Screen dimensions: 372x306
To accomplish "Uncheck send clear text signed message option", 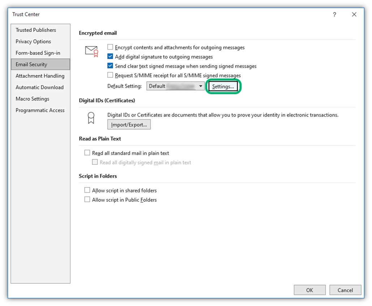I will point(110,66).
